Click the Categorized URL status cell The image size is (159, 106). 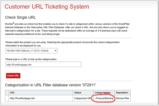82,98
